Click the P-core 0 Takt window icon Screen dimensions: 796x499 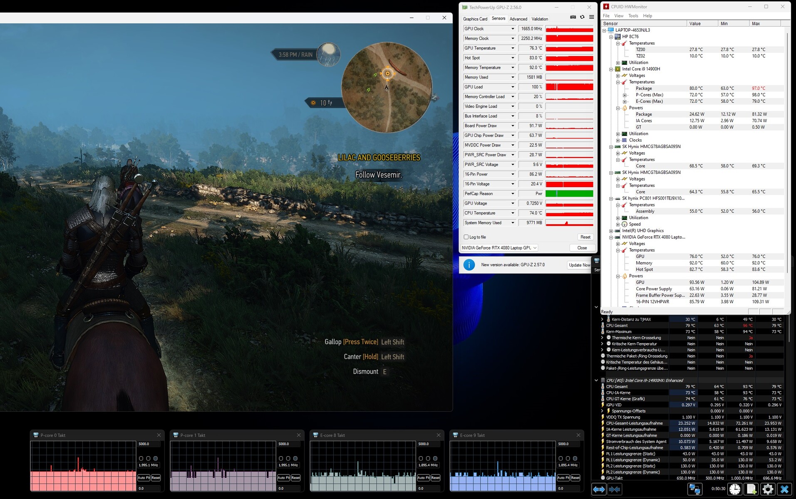36,435
